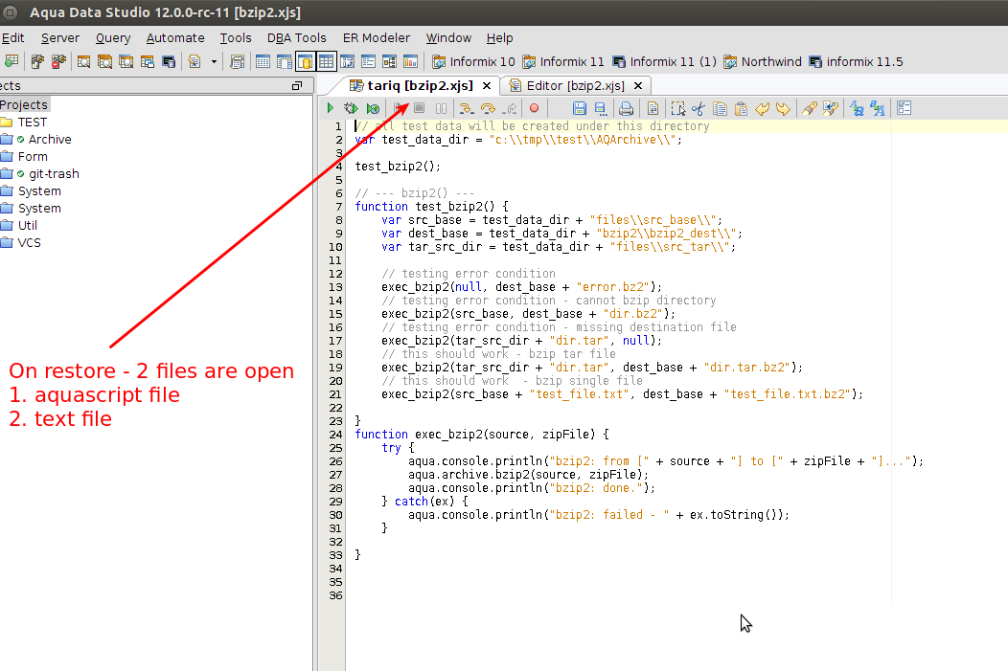This screenshot has height=671, width=1008.
Task: Open the Edit menu
Action: click(x=12, y=38)
